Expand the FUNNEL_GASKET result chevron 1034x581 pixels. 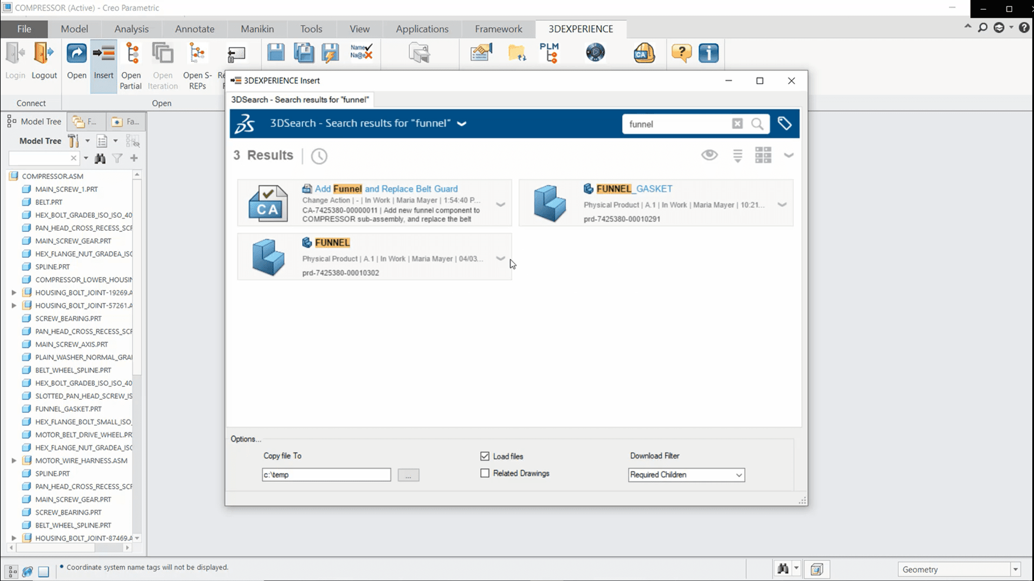(782, 205)
